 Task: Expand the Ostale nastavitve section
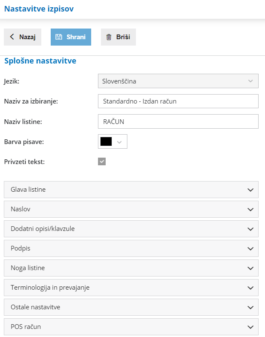pos(131,307)
